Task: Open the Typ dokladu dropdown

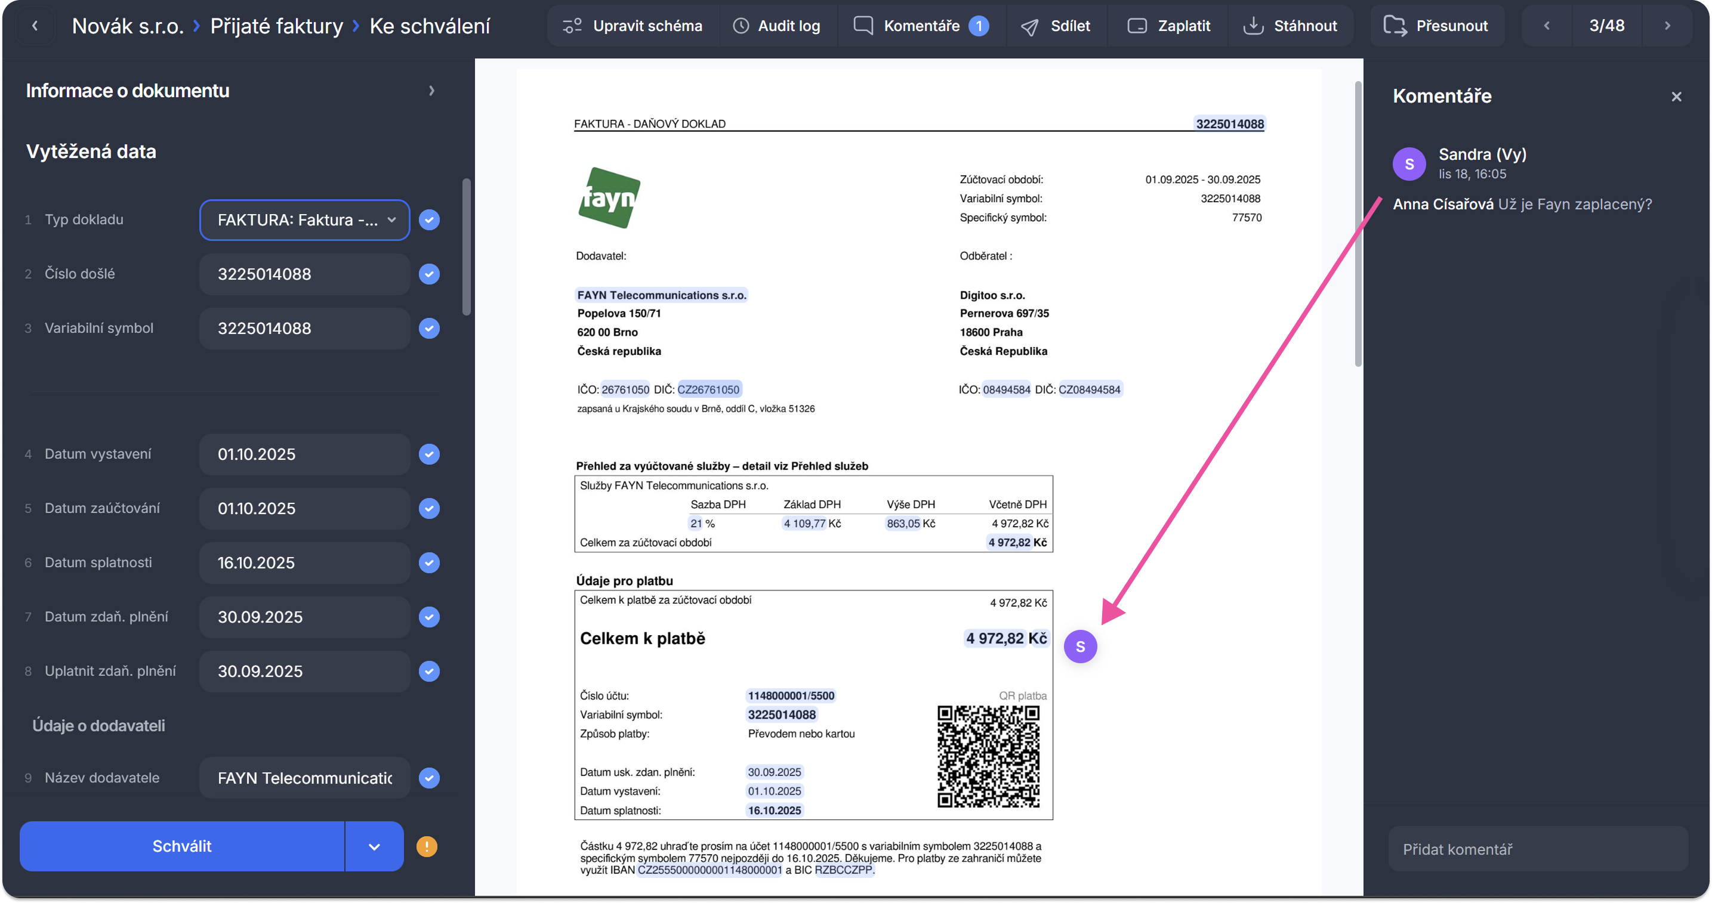Action: click(304, 220)
